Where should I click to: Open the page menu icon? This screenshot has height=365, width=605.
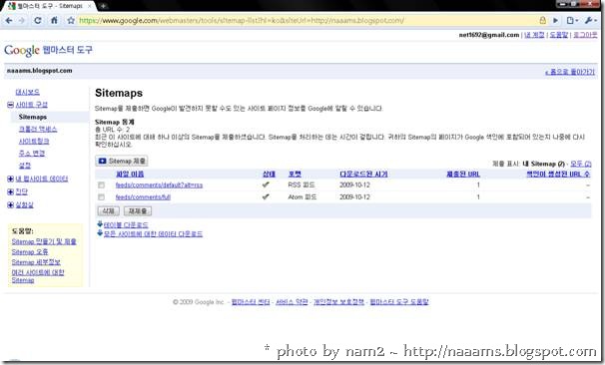tap(572, 20)
